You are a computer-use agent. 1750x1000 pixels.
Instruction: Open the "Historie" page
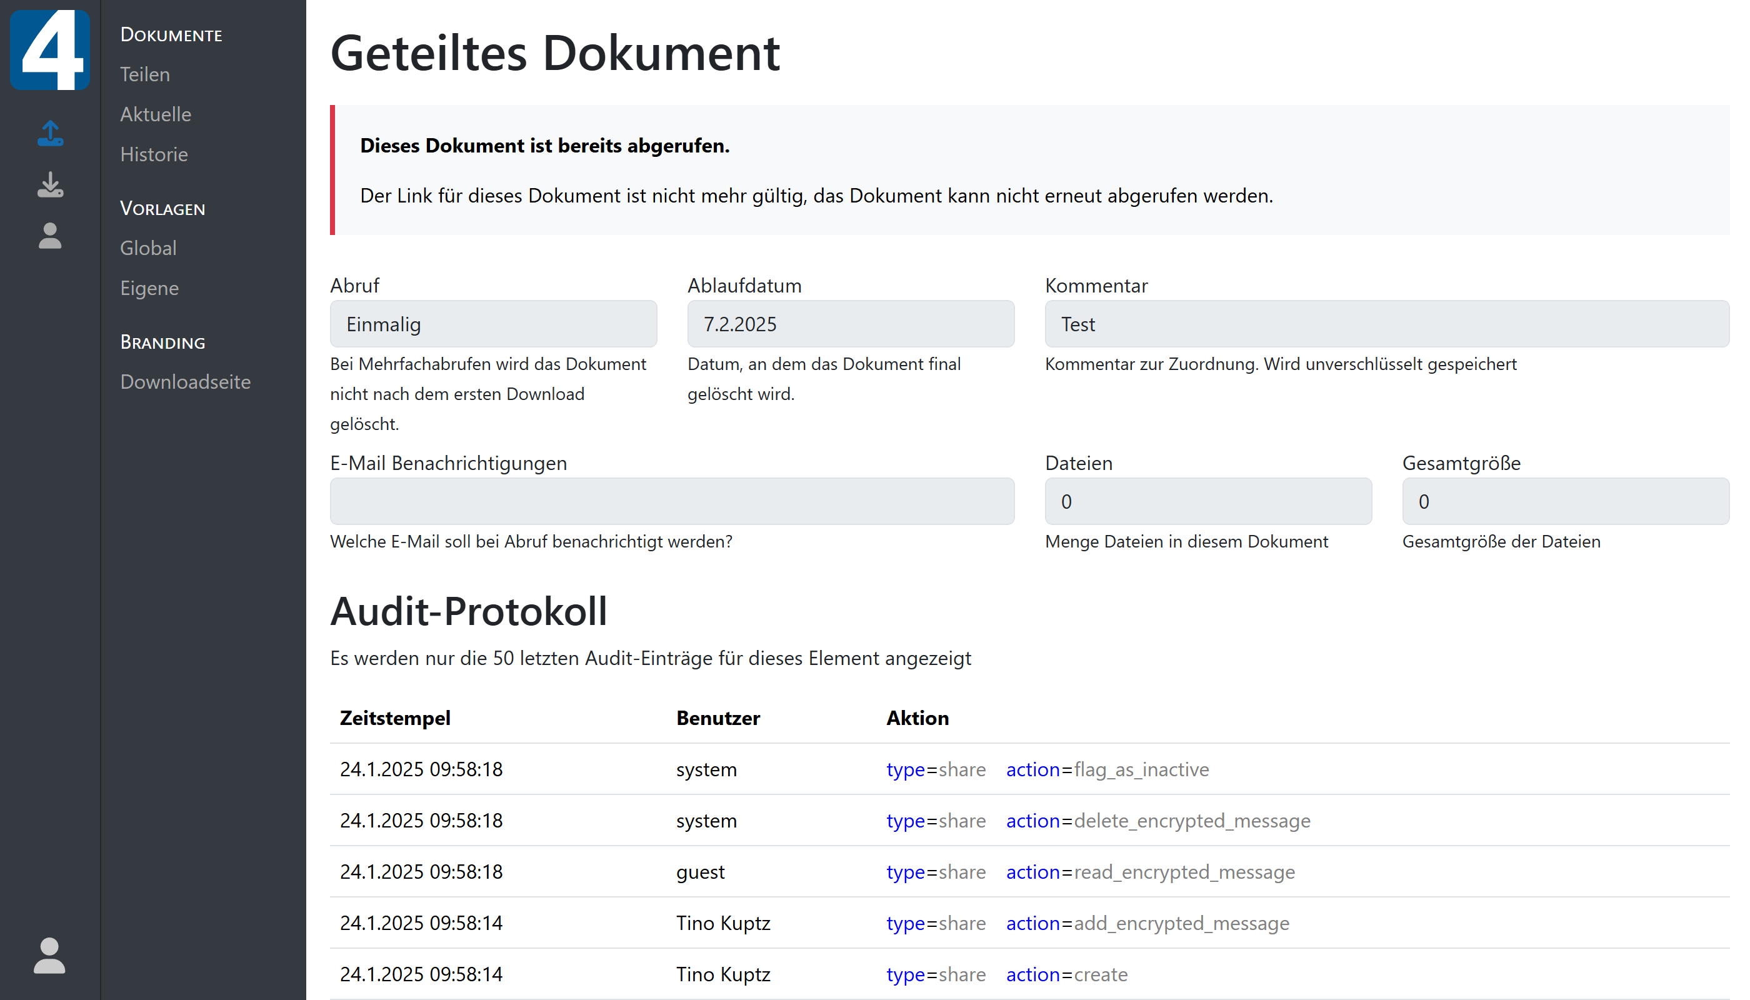pyautogui.click(x=154, y=154)
